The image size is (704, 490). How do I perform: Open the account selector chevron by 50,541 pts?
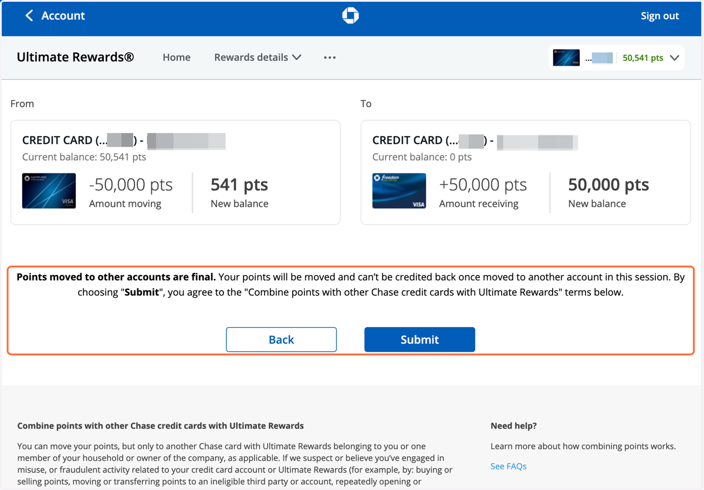(x=674, y=58)
